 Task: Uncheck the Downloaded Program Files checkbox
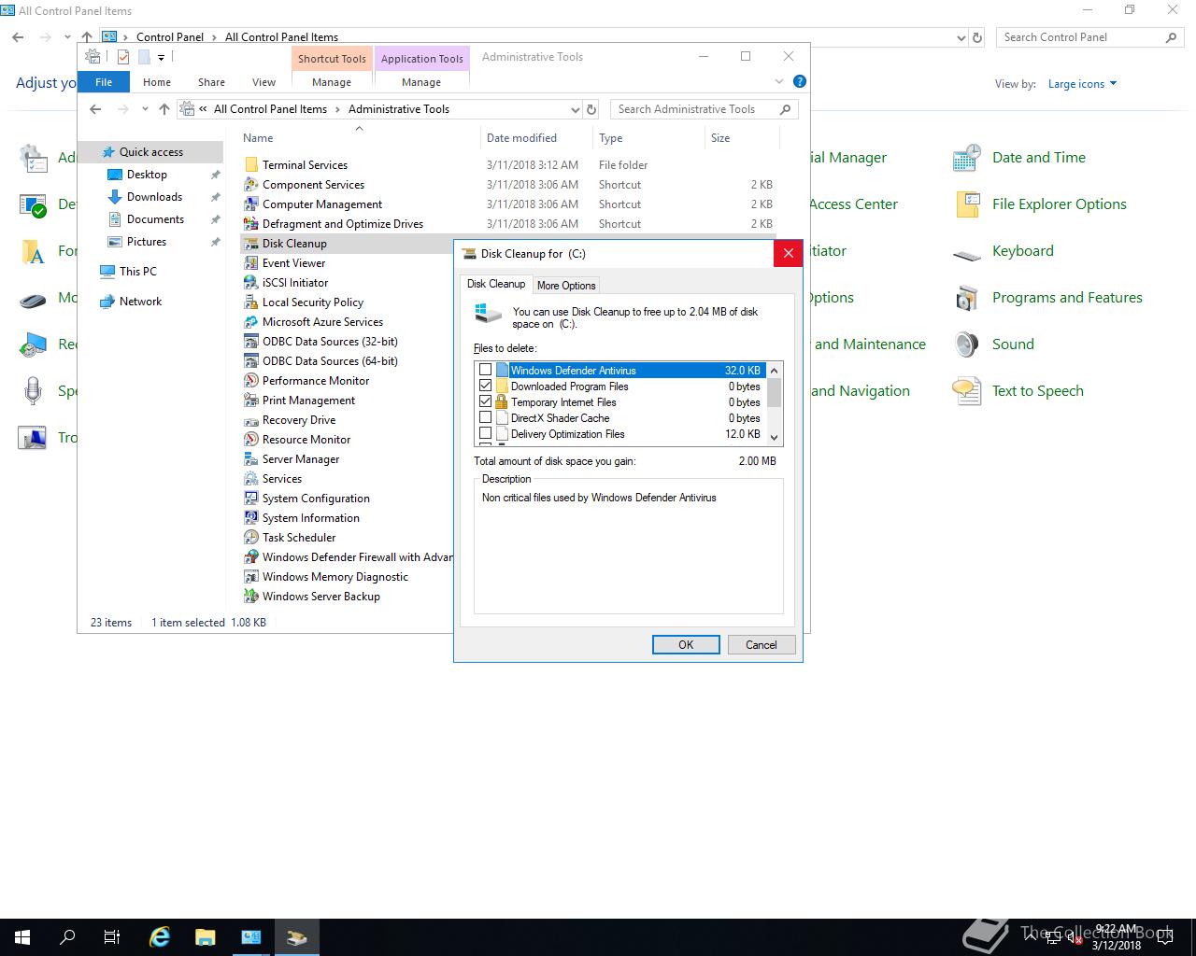(485, 387)
